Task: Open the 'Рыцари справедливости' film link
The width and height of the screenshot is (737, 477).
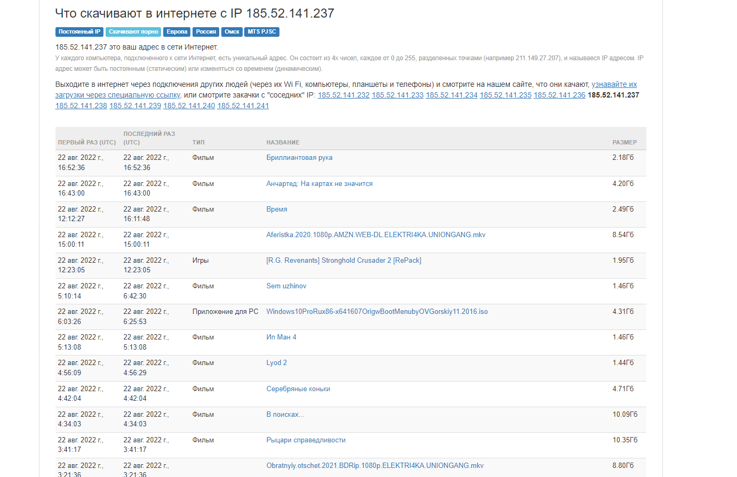Action: 306,440
